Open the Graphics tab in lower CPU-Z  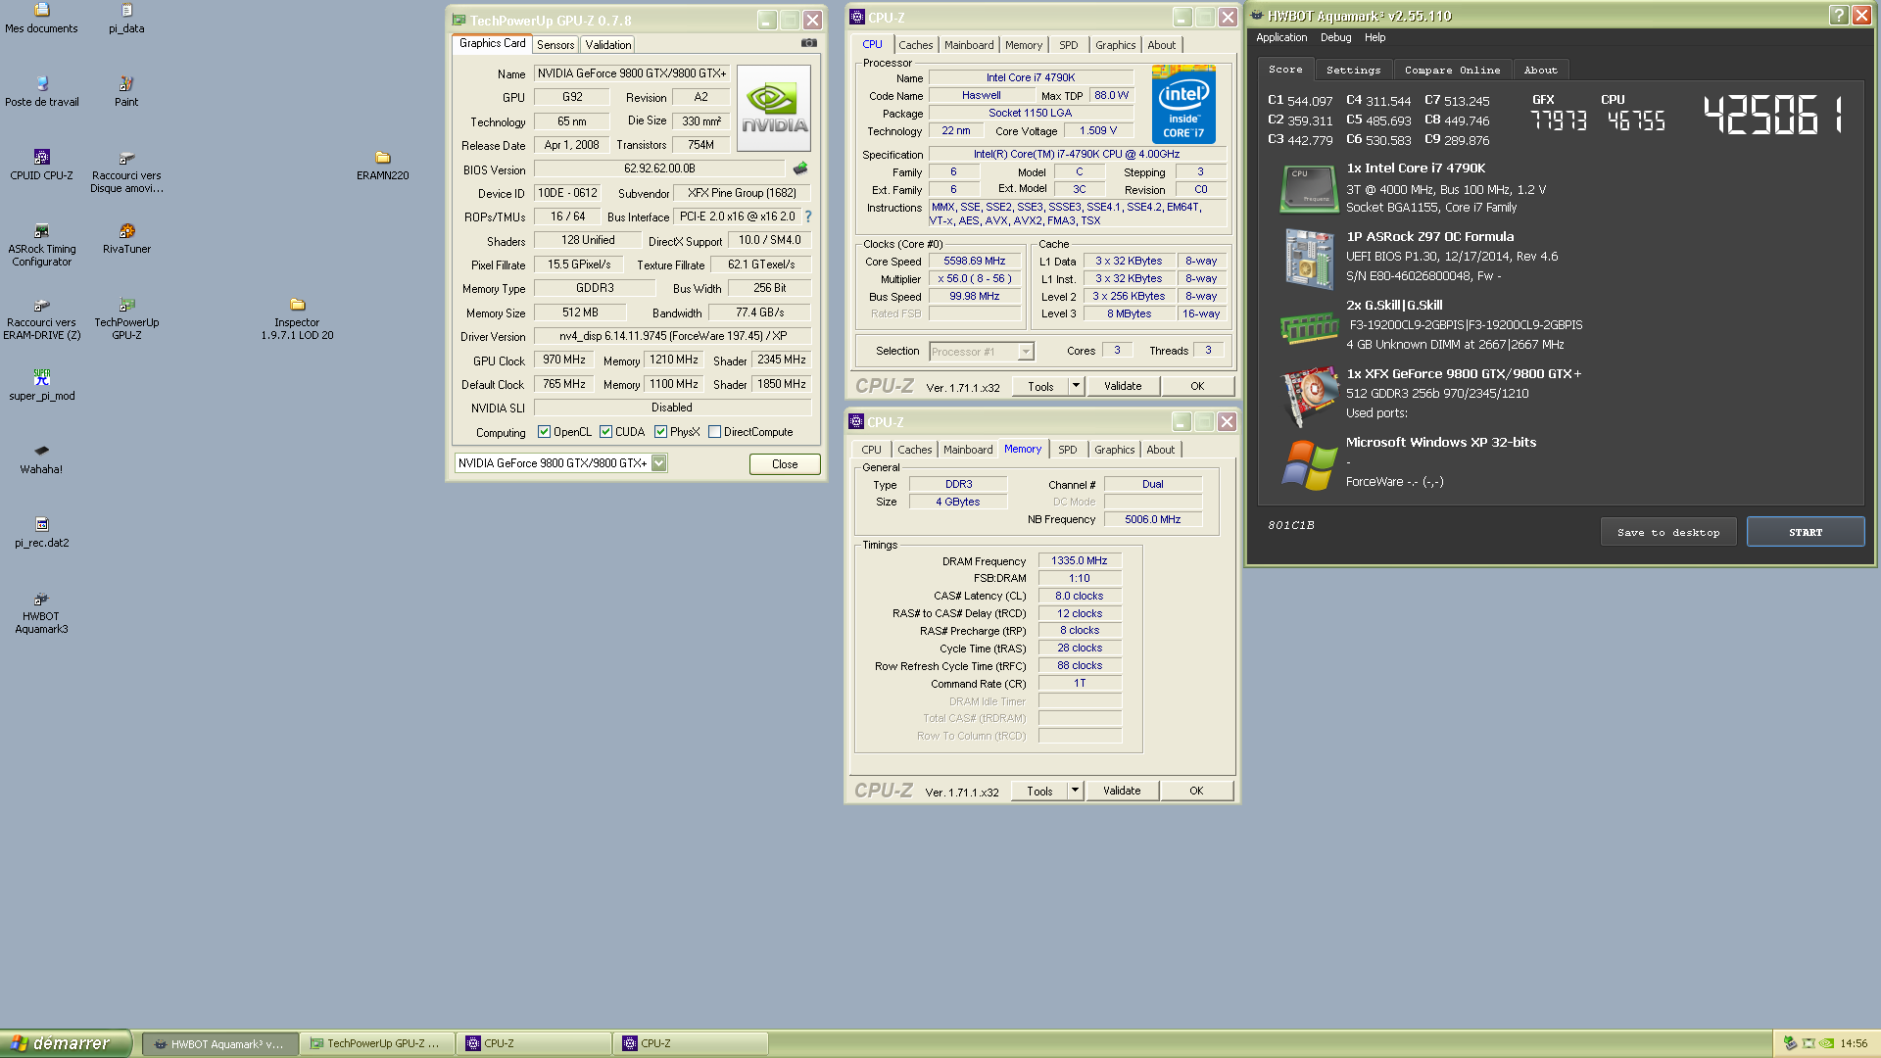[x=1114, y=450]
